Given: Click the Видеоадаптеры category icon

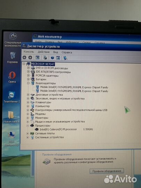Looking at the screenshot, I should (33, 83).
